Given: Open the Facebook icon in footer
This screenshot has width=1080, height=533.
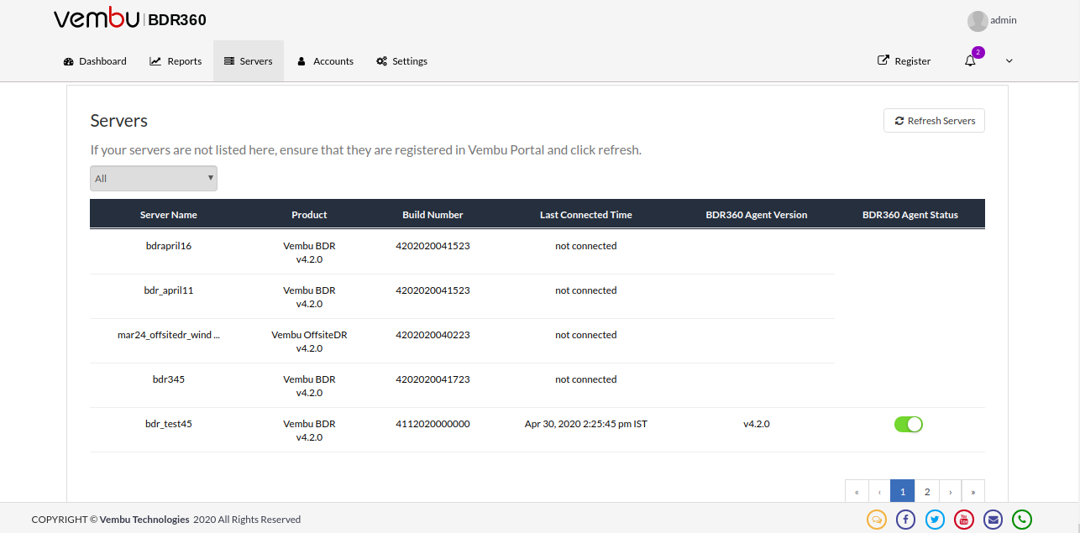Looking at the screenshot, I should click(x=906, y=520).
